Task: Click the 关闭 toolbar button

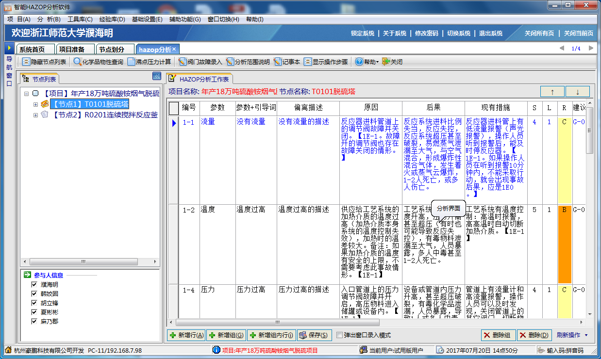Action: (392, 62)
